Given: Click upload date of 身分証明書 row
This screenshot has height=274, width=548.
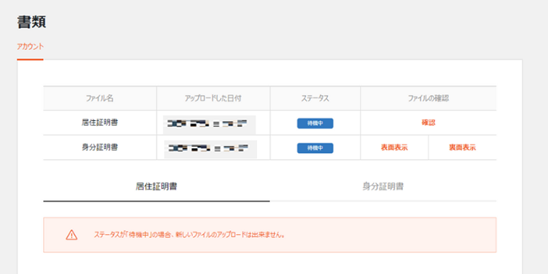Looking at the screenshot, I should pyautogui.click(x=210, y=149).
